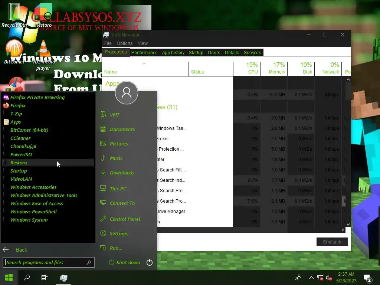Open Task Manager File menu

108,43
